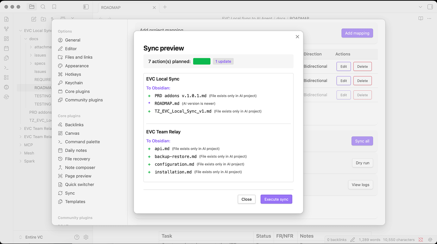437x244 pixels.
Task: Click the View logs button
Action: [x=361, y=185]
